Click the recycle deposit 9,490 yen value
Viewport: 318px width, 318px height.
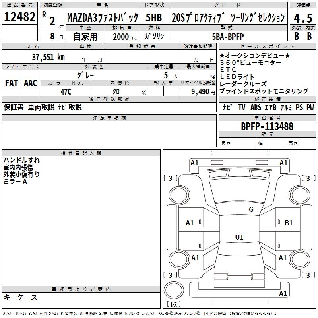coord(198,91)
